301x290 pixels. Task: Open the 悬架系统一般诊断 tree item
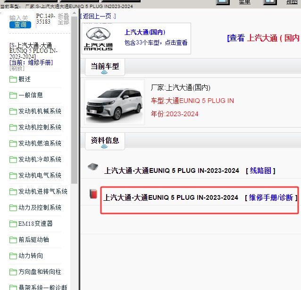(43, 287)
